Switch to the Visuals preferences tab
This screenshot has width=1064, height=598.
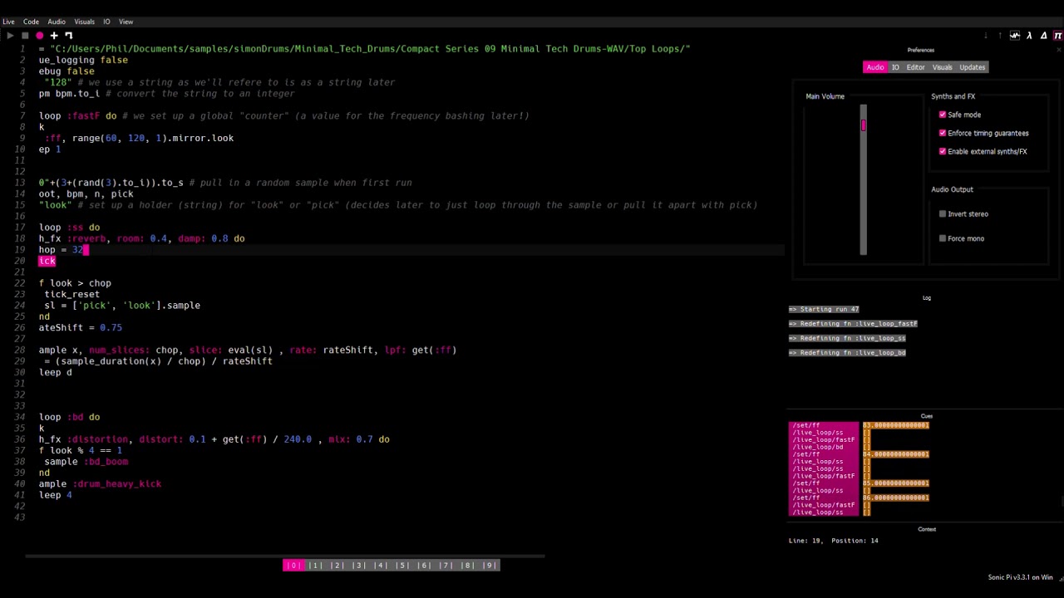942,67
